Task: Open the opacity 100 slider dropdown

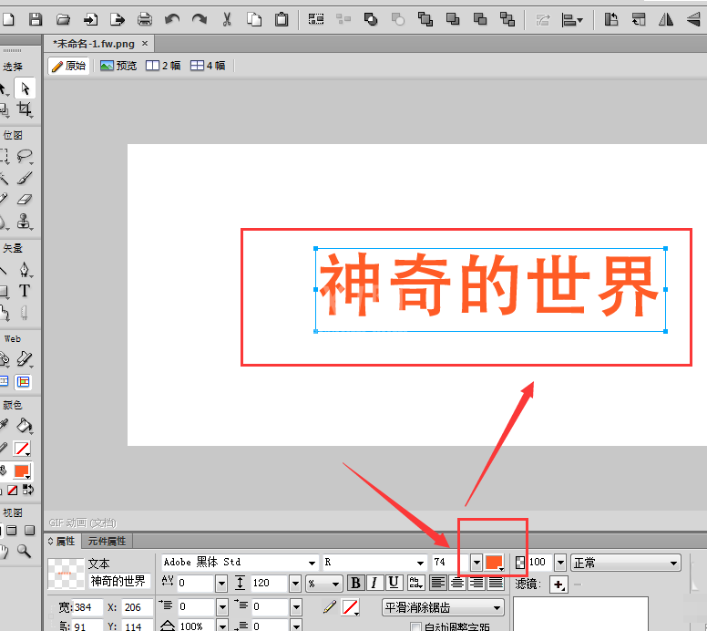Action: click(x=560, y=563)
